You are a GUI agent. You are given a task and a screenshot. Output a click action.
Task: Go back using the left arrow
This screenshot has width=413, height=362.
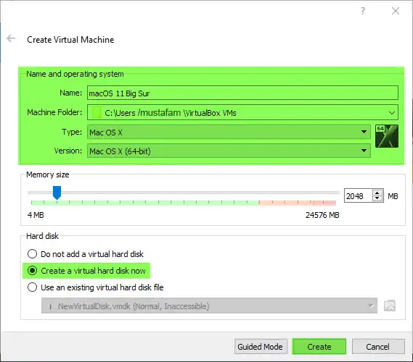(11, 38)
